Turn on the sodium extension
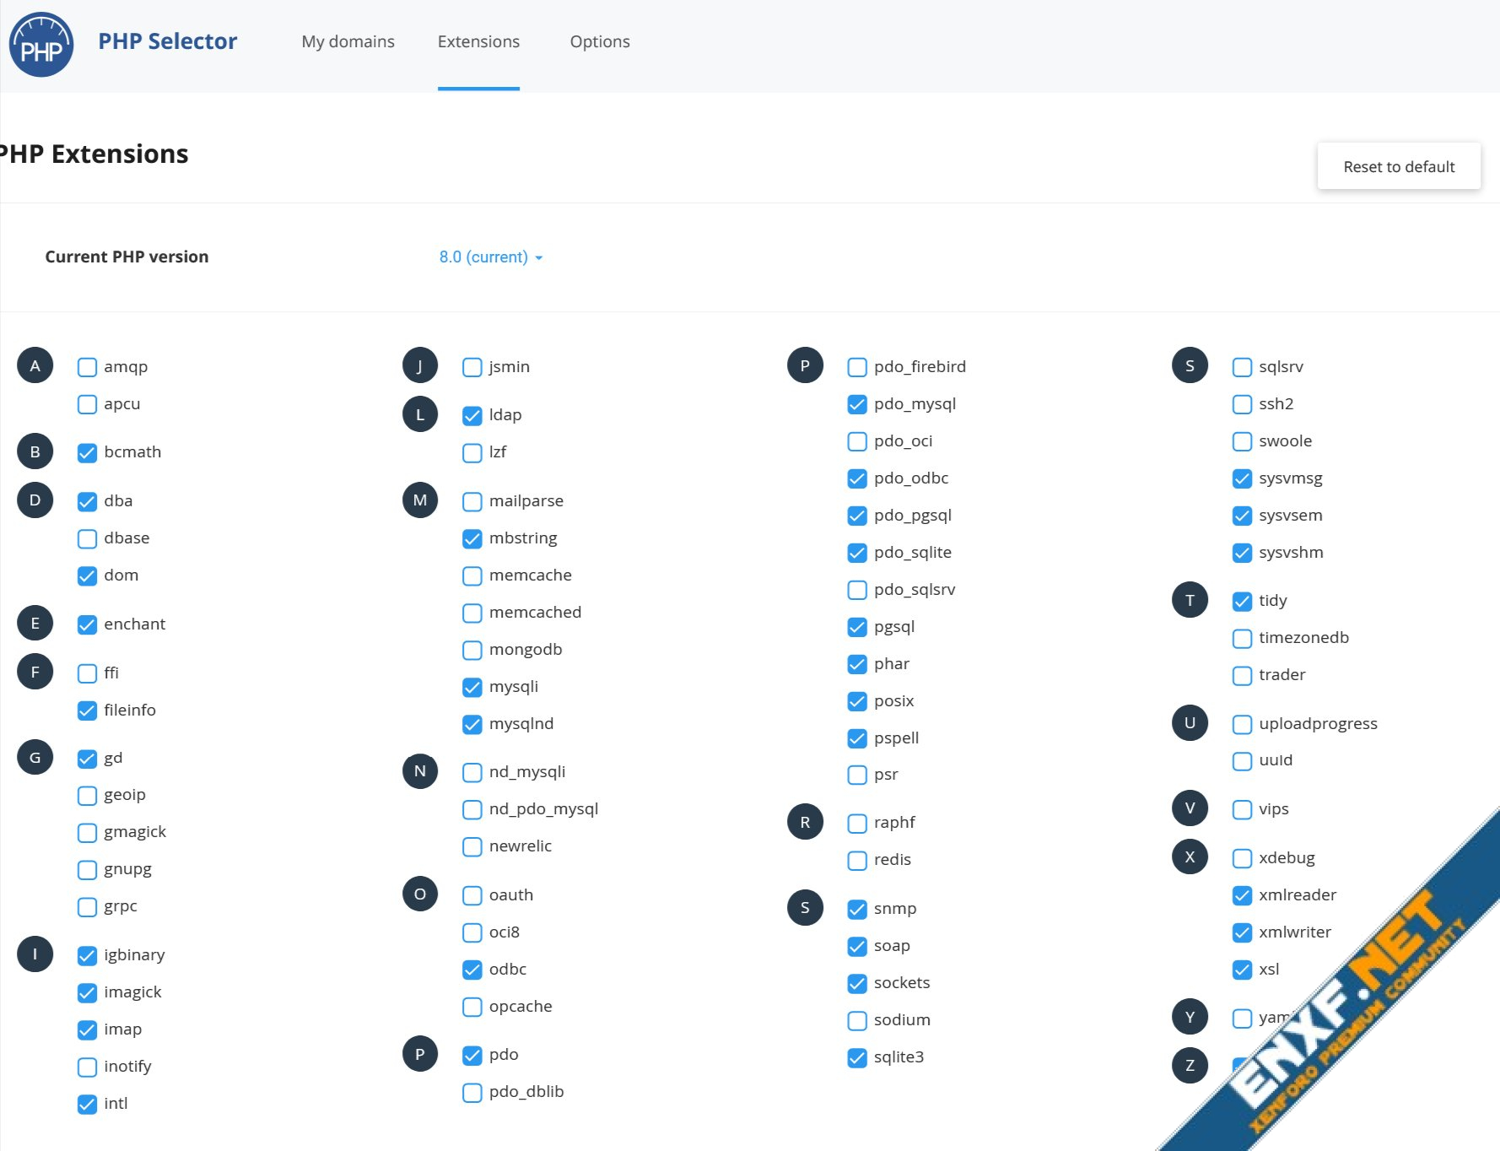This screenshot has height=1151, width=1500. coord(857,1020)
